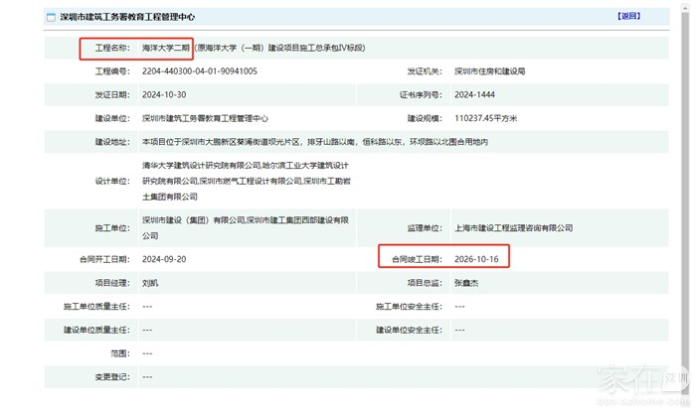
Task: Click the icon beside the page header title
Action: pyautogui.click(x=51, y=17)
